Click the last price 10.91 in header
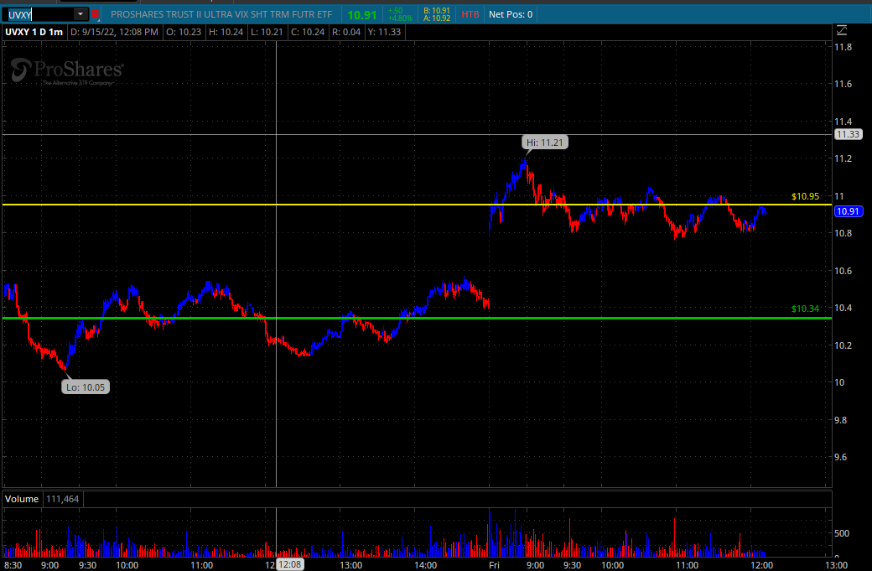Screen dimensions: 872x571 pos(362,15)
